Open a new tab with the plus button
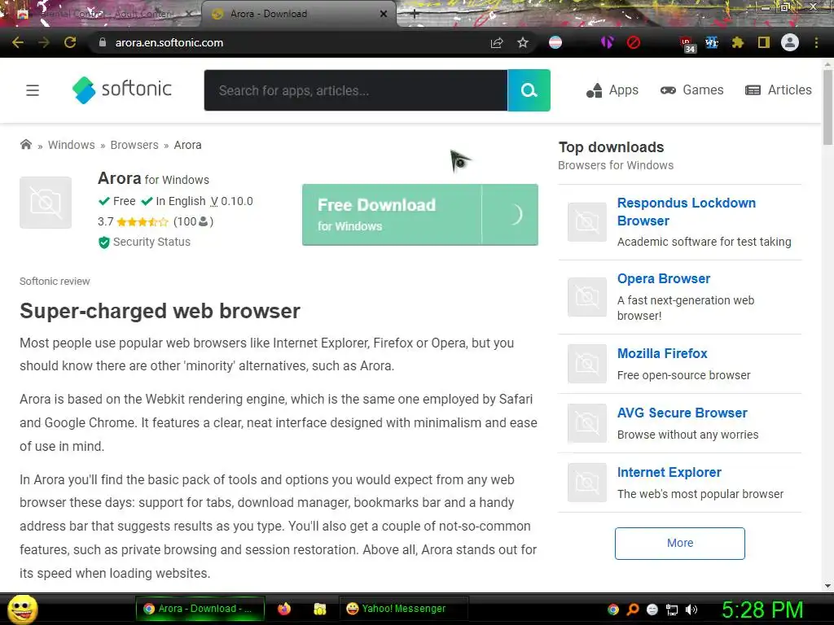834x625 pixels. (x=415, y=14)
